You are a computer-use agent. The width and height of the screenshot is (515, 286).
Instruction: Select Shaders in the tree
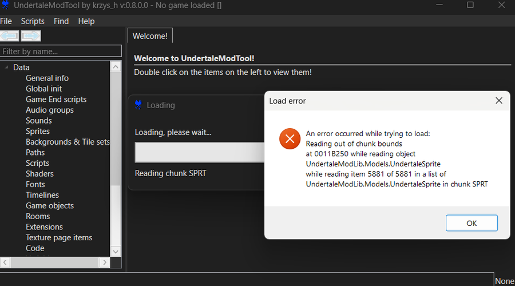pos(39,174)
